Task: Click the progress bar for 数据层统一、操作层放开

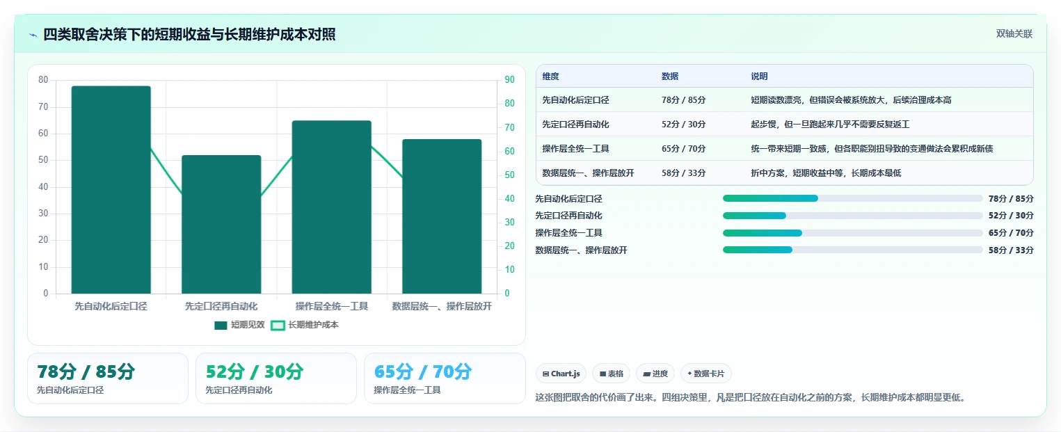Action: coord(852,250)
